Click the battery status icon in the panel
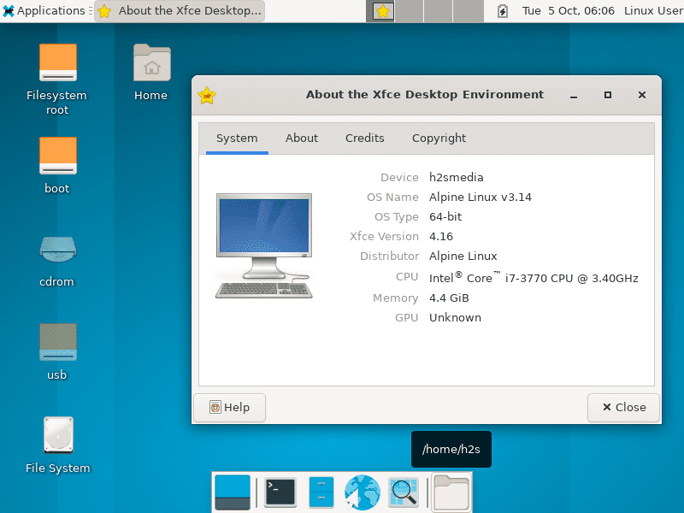The image size is (684, 513). coord(503,11)
